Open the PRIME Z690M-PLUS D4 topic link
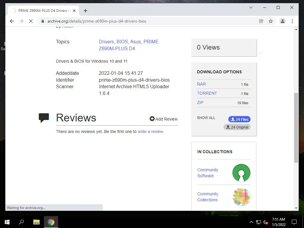Viewport: 304px width, 228px height. (x=129, y=45)
